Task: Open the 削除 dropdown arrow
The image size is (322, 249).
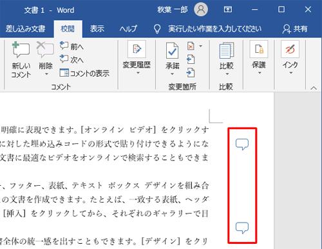Action: tap(46, 74)
